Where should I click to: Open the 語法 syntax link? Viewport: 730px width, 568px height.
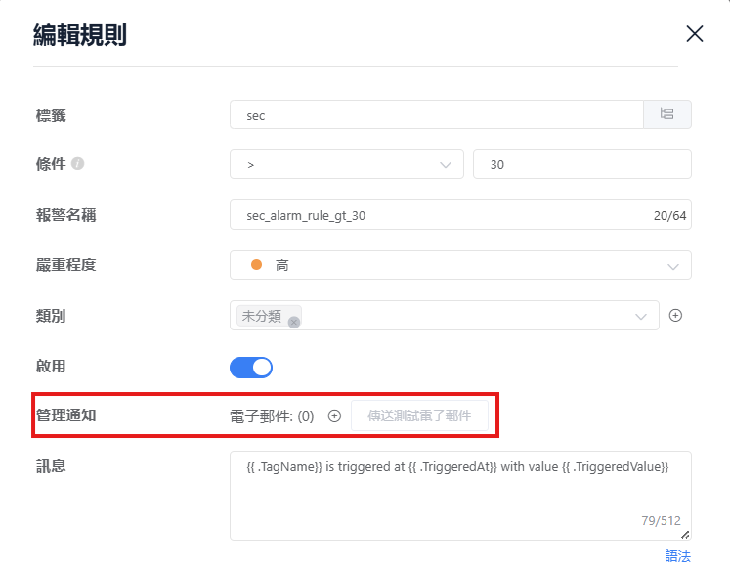pyautogui.click(x=677, y=555)
